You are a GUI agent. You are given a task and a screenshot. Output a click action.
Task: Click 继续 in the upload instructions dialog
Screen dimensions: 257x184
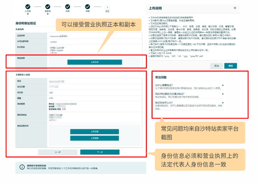[x=230, y=66]
